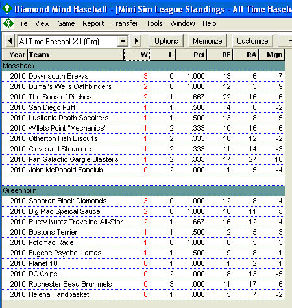Select Willets Point "Mechanics" team row
292x308 pixels.
pos(143,128)
